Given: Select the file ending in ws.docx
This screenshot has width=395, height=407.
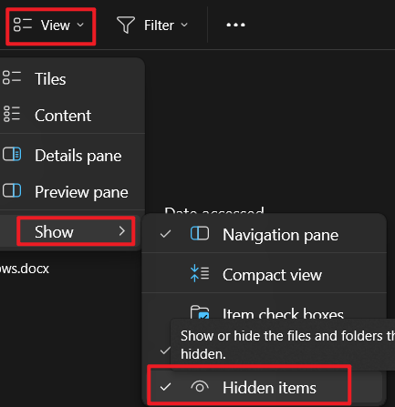Looking at the screenshot, I should coord(25,269).
